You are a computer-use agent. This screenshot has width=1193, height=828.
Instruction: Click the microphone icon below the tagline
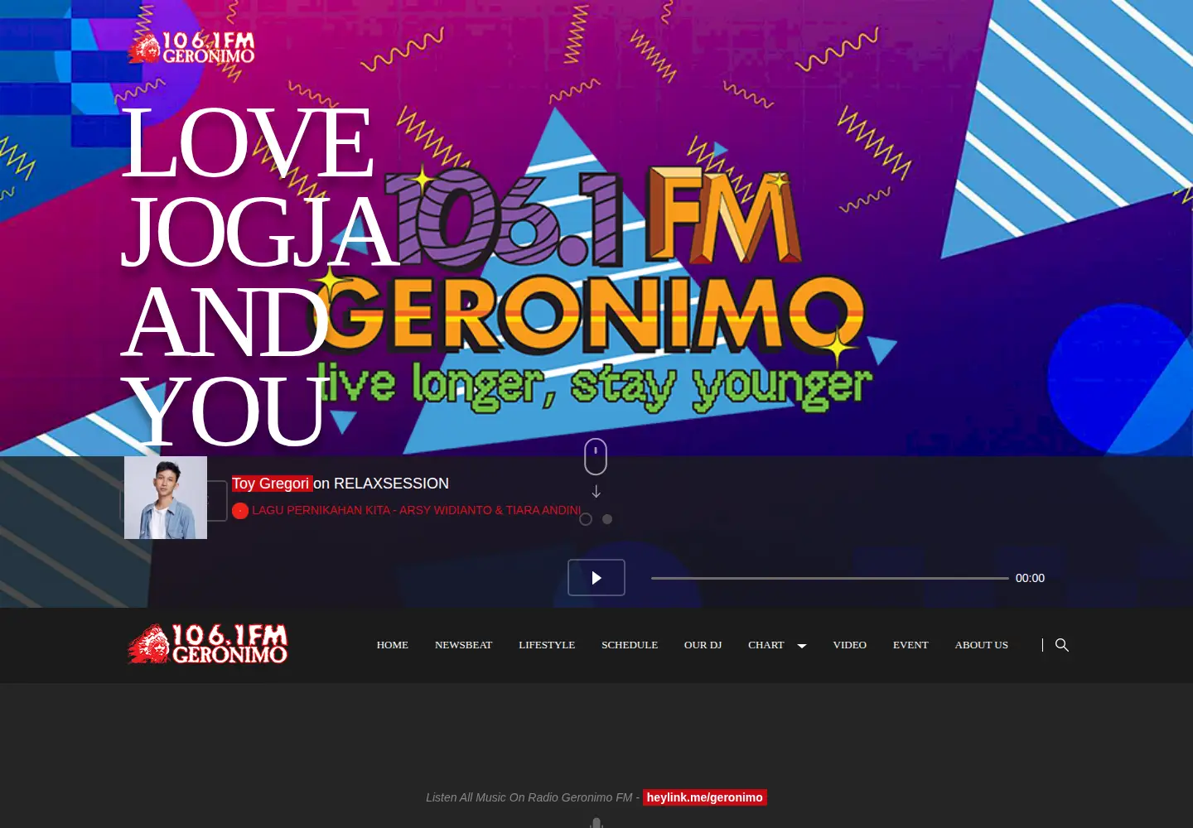(596, 823)
